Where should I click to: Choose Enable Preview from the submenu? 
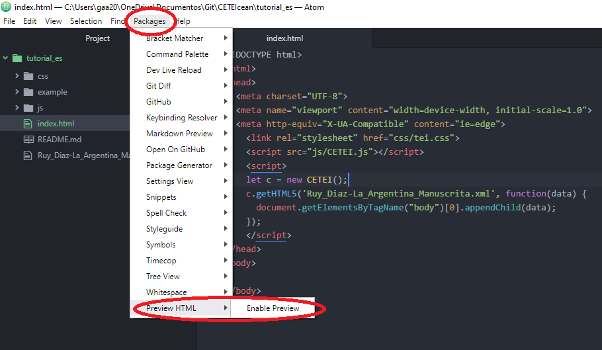point(273,308)
